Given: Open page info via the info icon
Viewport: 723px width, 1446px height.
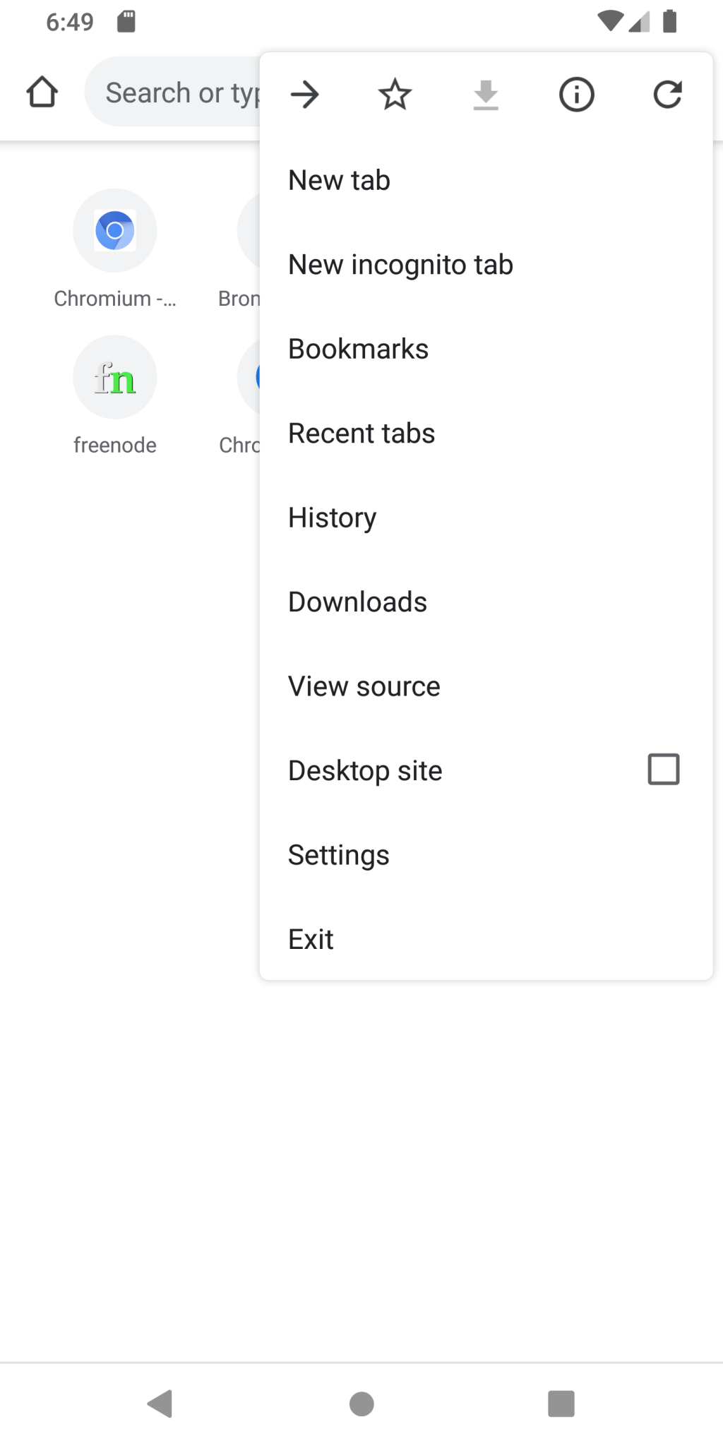Looking at the screenshot, I should coord(575,93).
